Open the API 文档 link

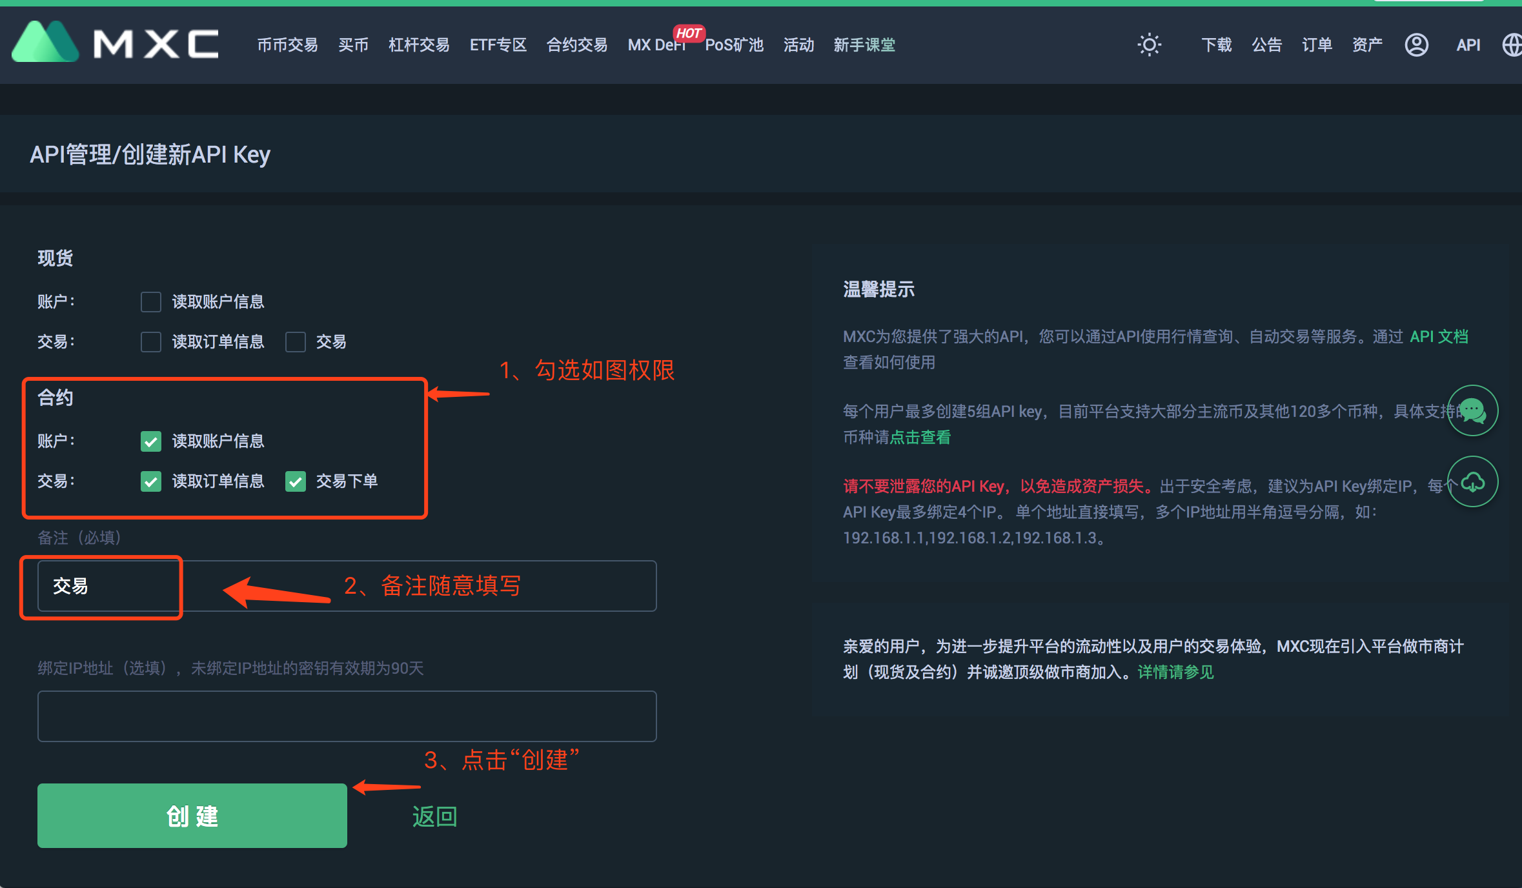point(1439,336)
